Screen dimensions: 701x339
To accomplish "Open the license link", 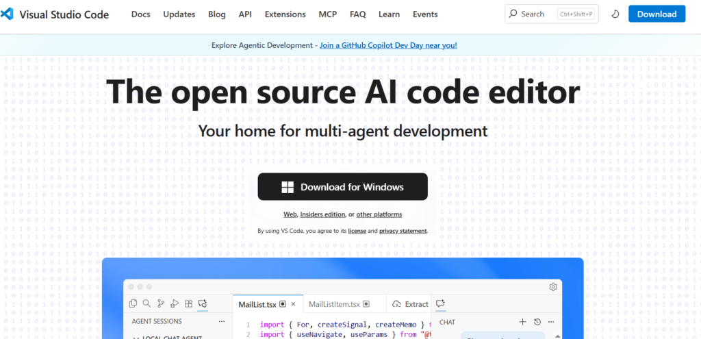I will pyautogui.click(x=357, y=231).
